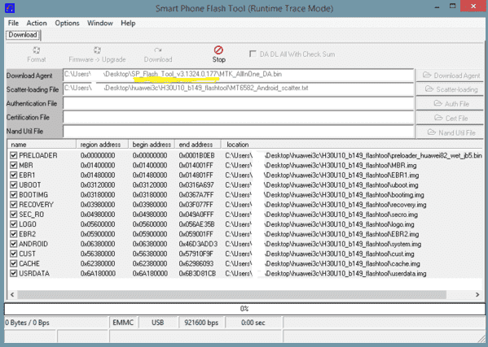
Task: Uncheck the ANDROID partition checkbox
Action: click(x=13, y=244)
